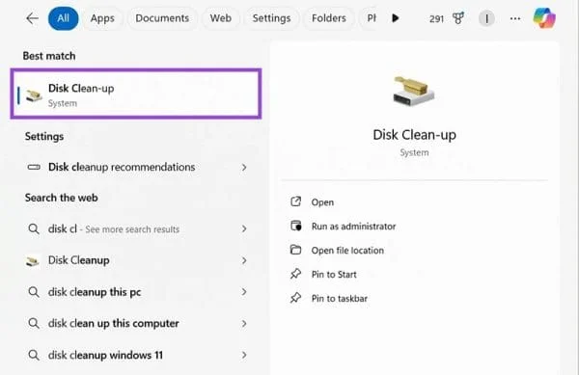579x375 pixels.
Task: Show more filter tabs with the play arrow
Action: [395, 18]
